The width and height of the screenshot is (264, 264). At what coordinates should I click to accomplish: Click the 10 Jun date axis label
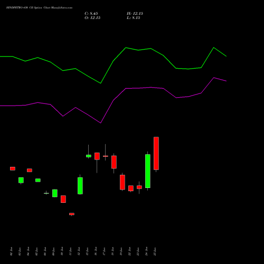62,251
